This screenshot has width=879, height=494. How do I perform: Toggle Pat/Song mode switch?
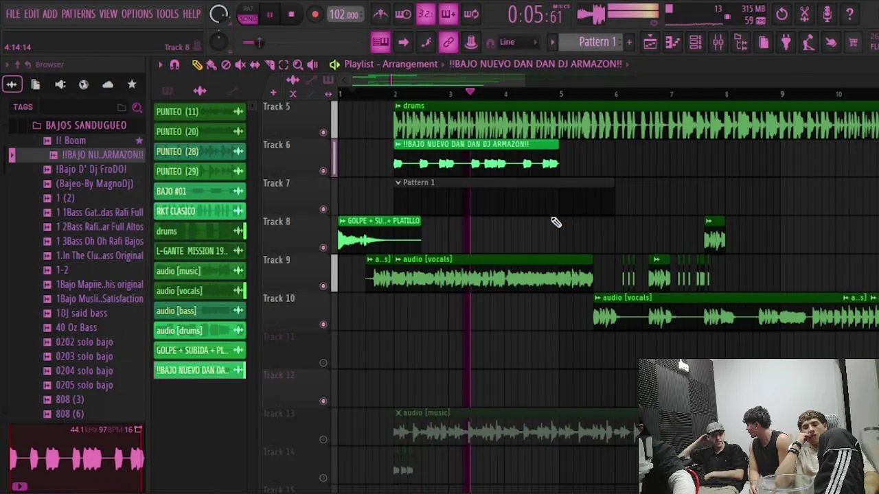(x=247, y=14)
